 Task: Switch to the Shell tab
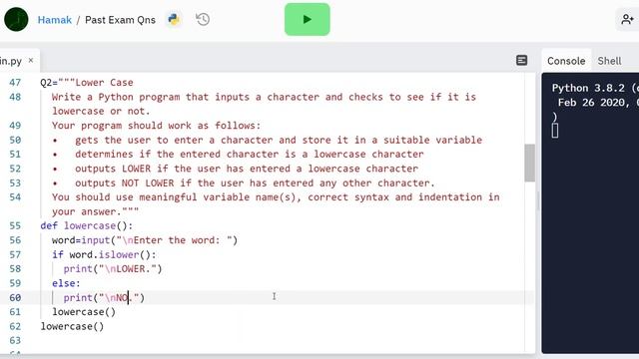(609, 61)
